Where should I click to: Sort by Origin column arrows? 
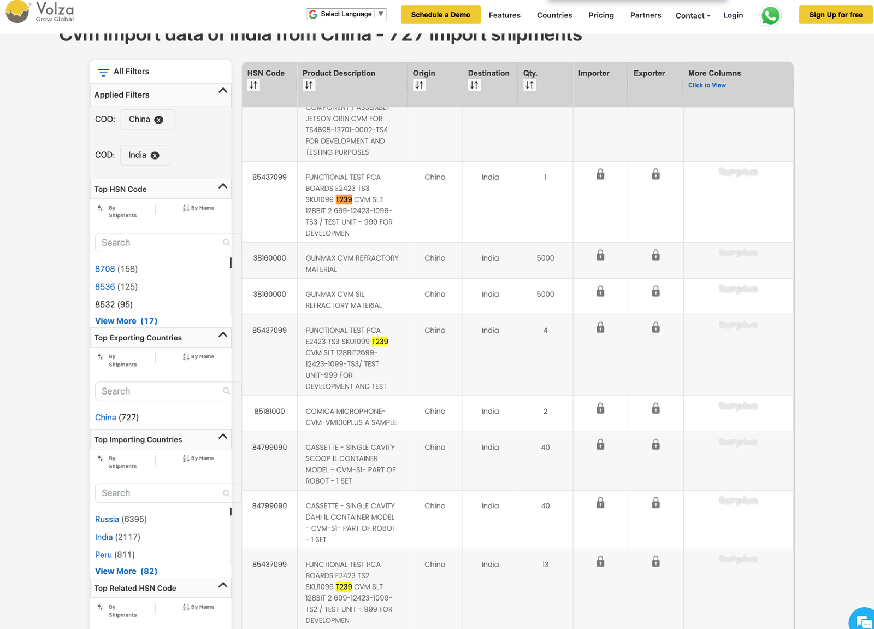point(419,85)
